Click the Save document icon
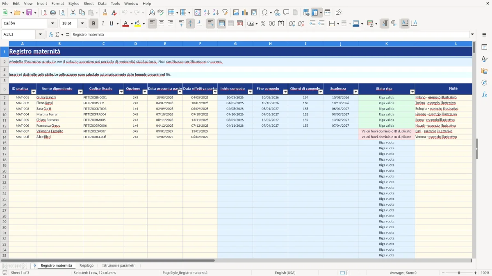 (x=29, y=13)
